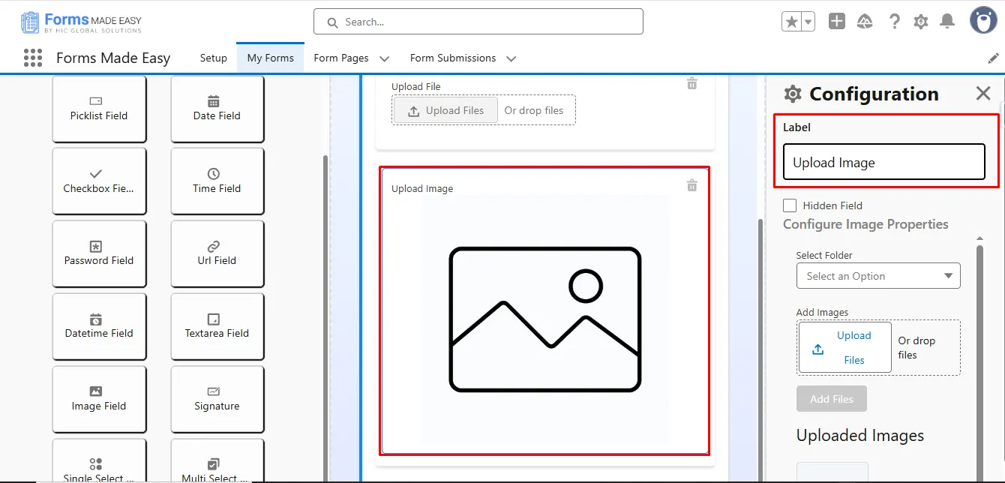Focus the global Search box

tap(478, 22)
